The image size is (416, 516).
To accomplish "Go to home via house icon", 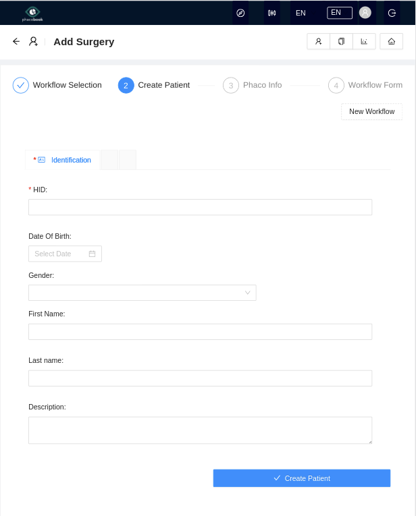I will [x=391, y=42].
